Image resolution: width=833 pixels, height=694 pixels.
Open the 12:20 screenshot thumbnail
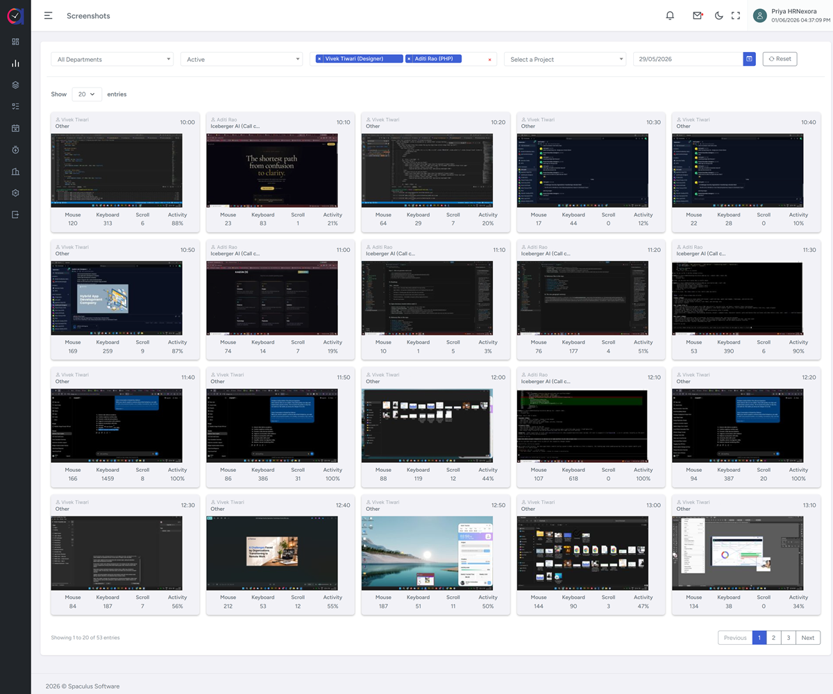738,425
